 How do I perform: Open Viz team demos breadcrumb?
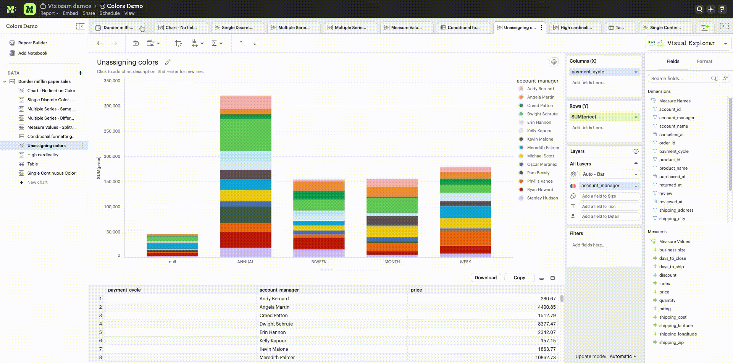69,6
